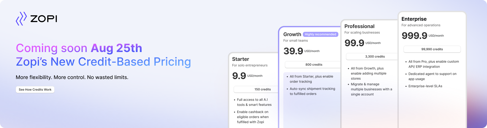
Task: Click the Coming soon Aug 25th headline
Action: 79,48
